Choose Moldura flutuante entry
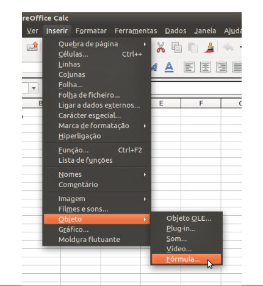 (96, 240)
